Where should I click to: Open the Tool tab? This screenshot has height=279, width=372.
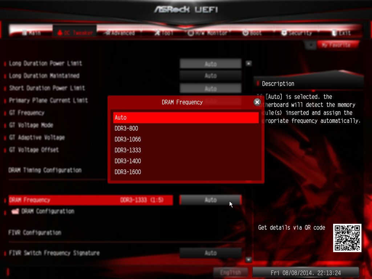(164, 33)
